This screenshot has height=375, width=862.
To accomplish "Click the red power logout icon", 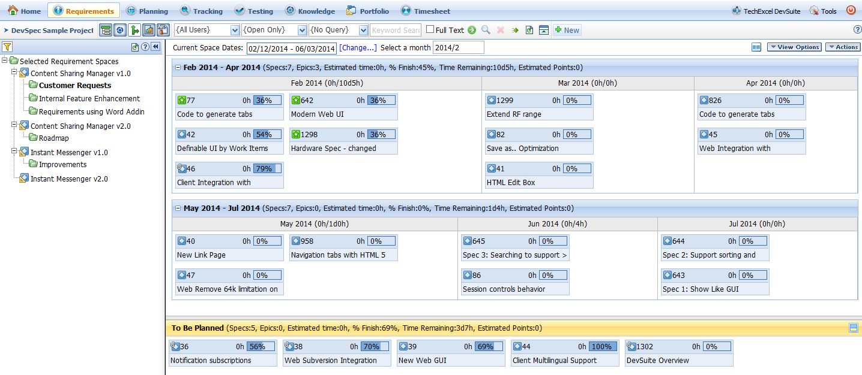I will [x=851, y=11].
